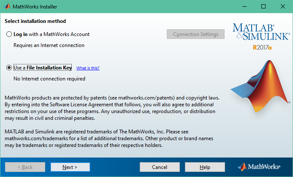Minimize the MathWorks Installer window
The height and width of the screenshot is (177, 293).
[x=244, y=6]
